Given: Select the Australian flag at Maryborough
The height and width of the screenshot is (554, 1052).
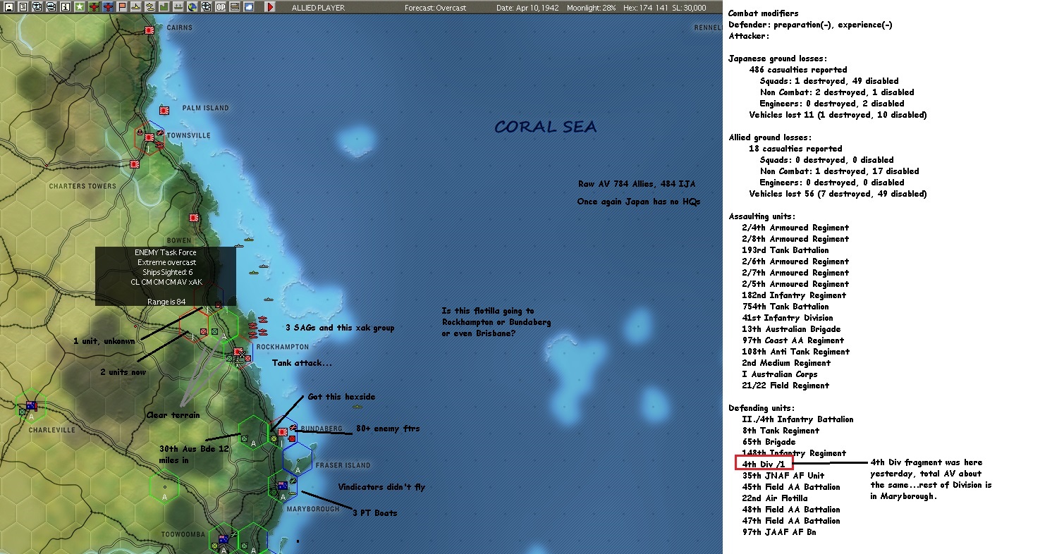Looking at the screenshot, I should [x=283, y=485].
